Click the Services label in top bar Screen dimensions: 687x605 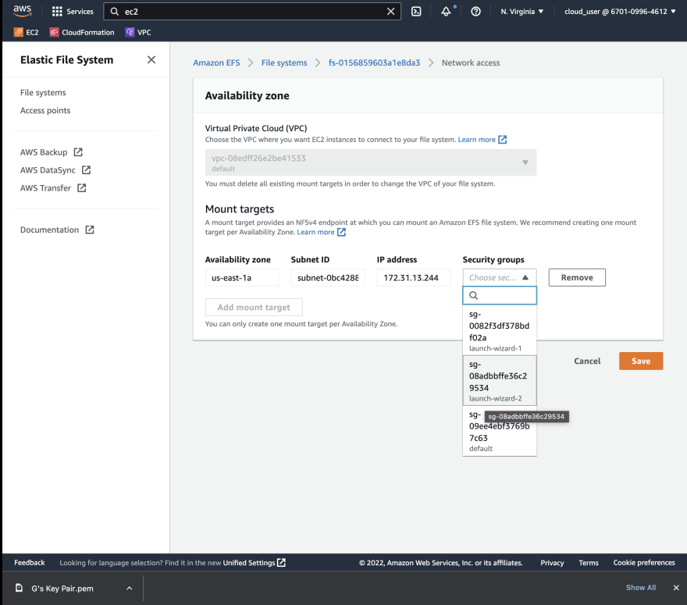click(80, 12)
